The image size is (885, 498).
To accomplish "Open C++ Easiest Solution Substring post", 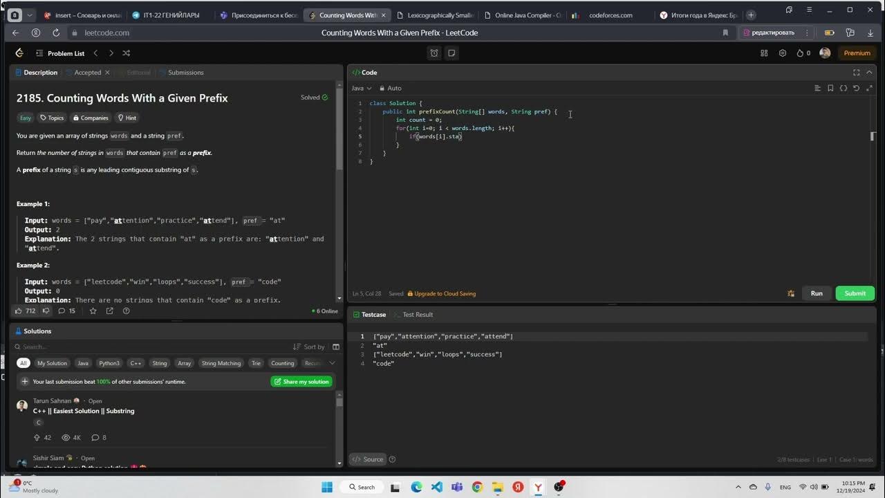I will 84,411.
